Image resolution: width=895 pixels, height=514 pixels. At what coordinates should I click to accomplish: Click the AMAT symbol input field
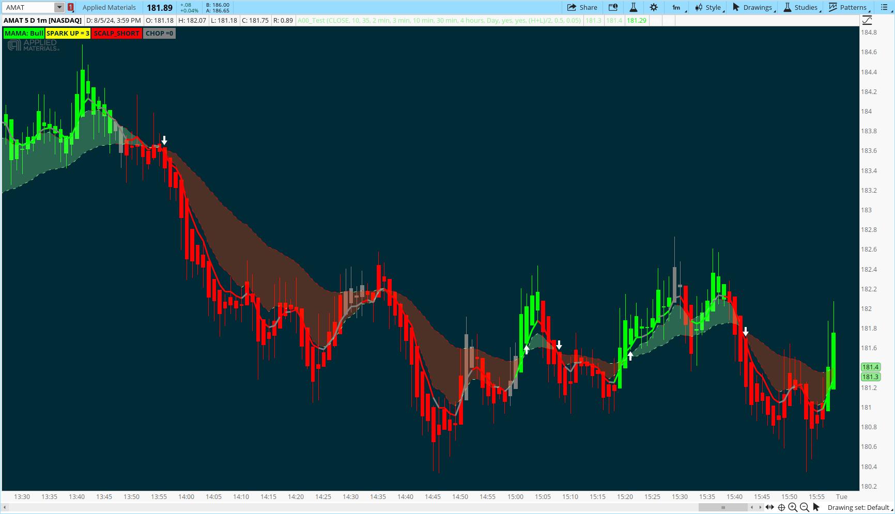tap(29, 7)
